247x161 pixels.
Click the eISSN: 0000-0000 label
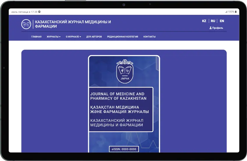point(124,149)
